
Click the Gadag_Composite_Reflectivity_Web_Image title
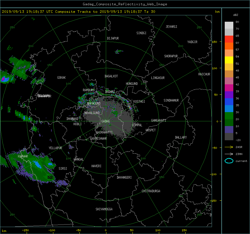[x=125, y=4]
